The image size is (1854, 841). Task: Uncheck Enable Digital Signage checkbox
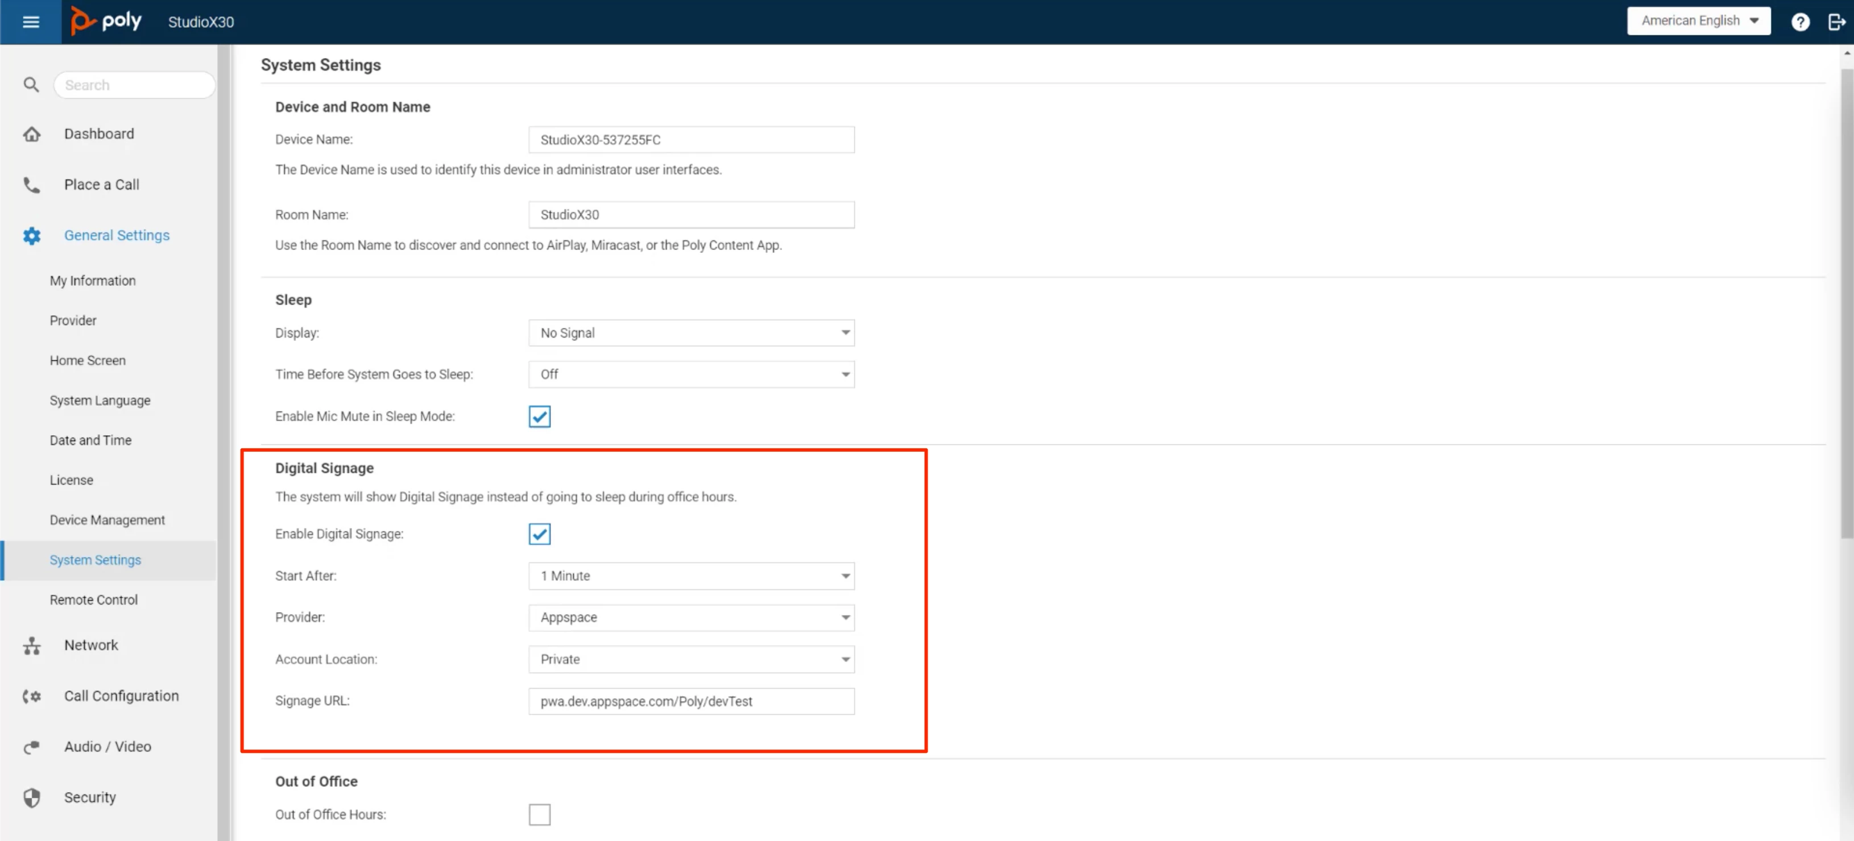(x=539, y=534)
